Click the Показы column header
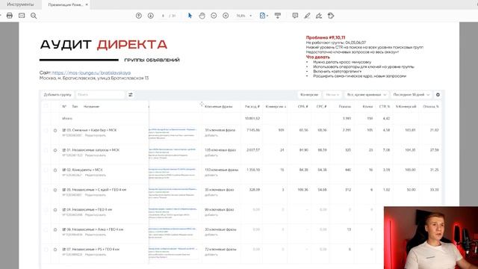478x269 pixels. (x=345, y=106)
